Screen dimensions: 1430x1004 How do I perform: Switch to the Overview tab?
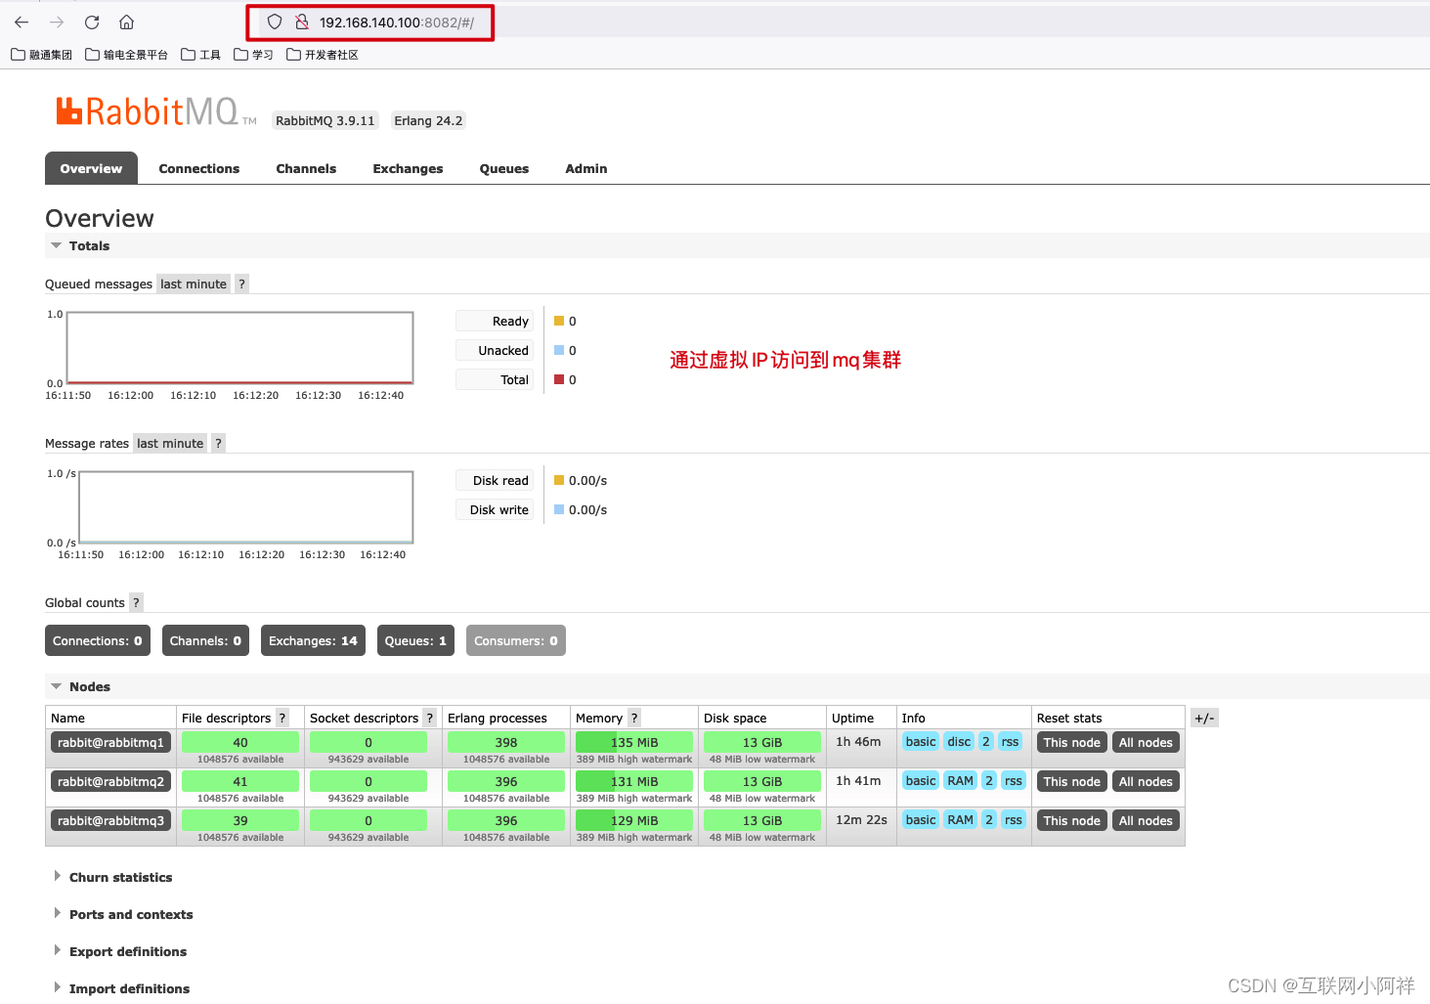[x=91, y=168]
